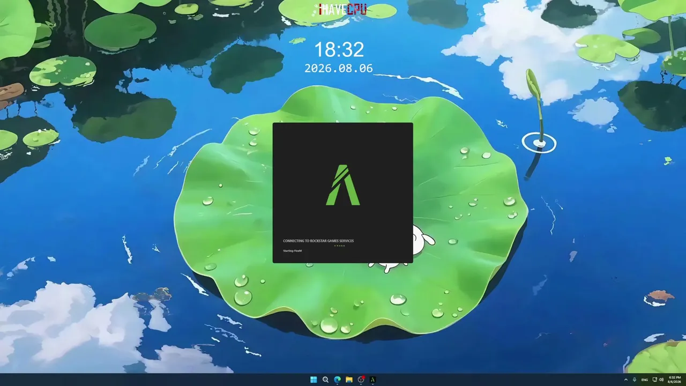This screenshot has height=386, width=686.
Task: Click the "CONNECTING TO ROCKSTAR GAMES SERVICES" text
Action: pyautogui.click(x=318, y=241)
